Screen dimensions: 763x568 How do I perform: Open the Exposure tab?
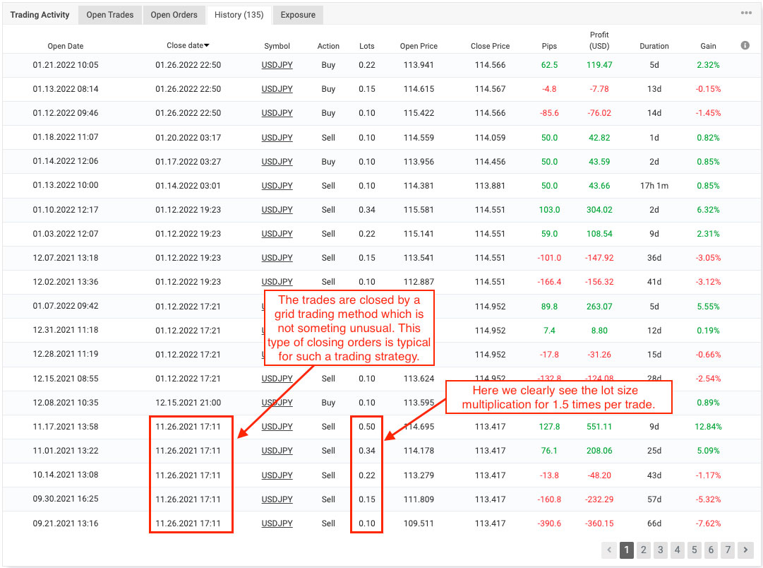[x=298, y=15]
